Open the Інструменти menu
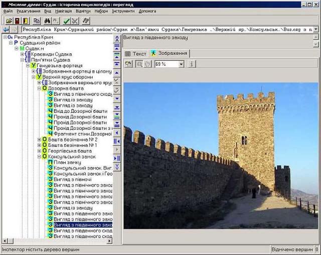 (x=123, y=11)
